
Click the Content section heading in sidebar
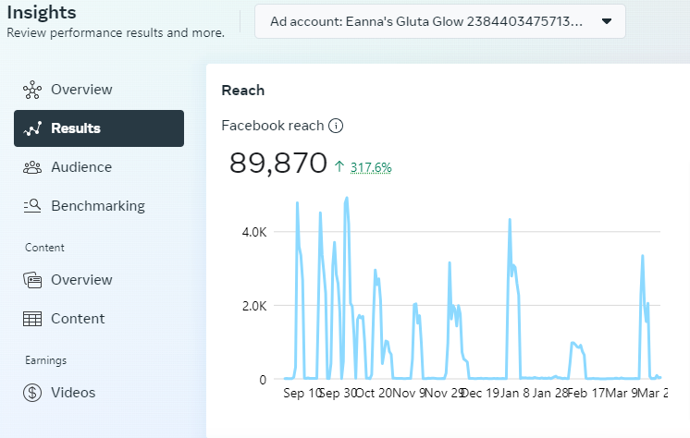(44, 248)
